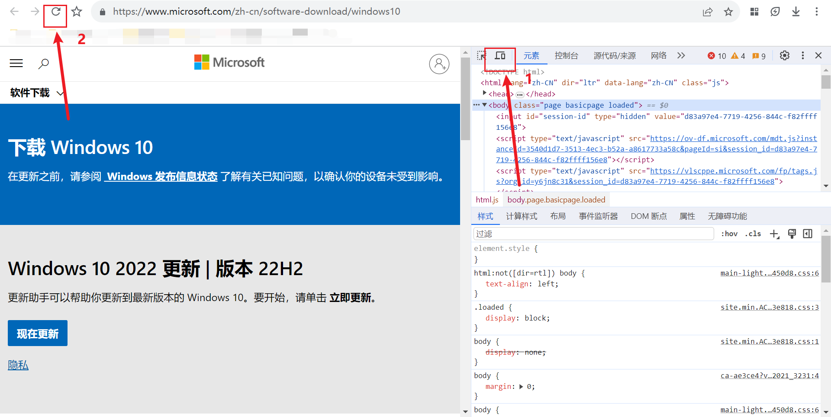Open the 源代码/来源 tab

click(x=615, y=56)
